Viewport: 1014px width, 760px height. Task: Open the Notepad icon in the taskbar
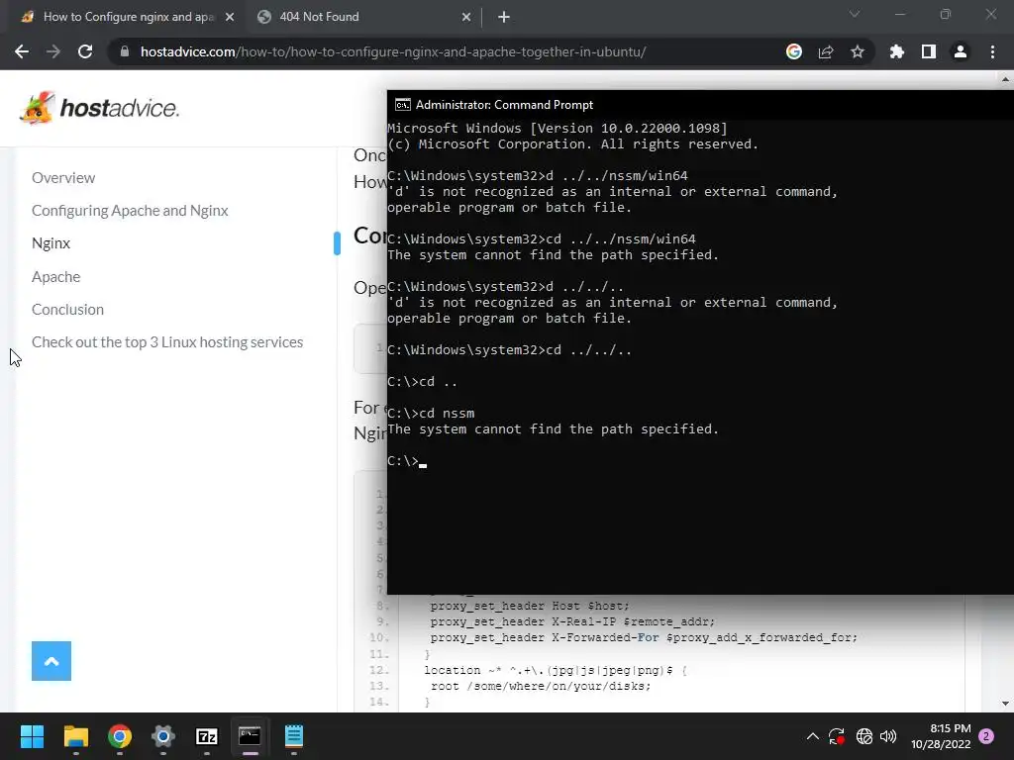click(293, 735)
